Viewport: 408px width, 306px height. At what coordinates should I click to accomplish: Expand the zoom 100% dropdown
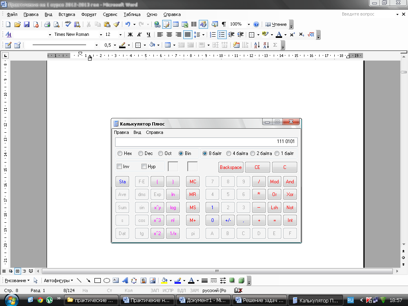coord(249,24)
